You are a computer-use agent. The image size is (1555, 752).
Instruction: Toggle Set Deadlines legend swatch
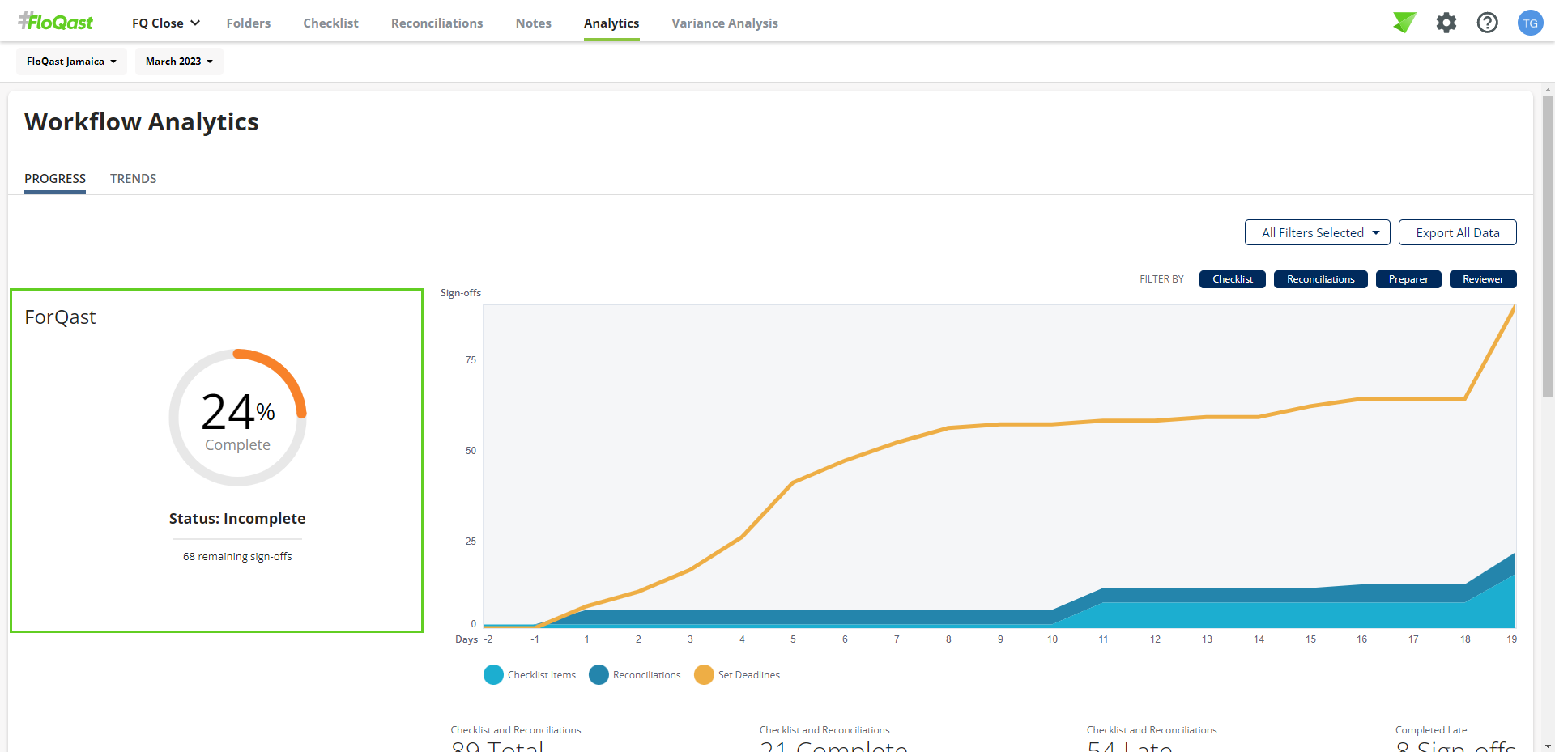click(704, 674)
